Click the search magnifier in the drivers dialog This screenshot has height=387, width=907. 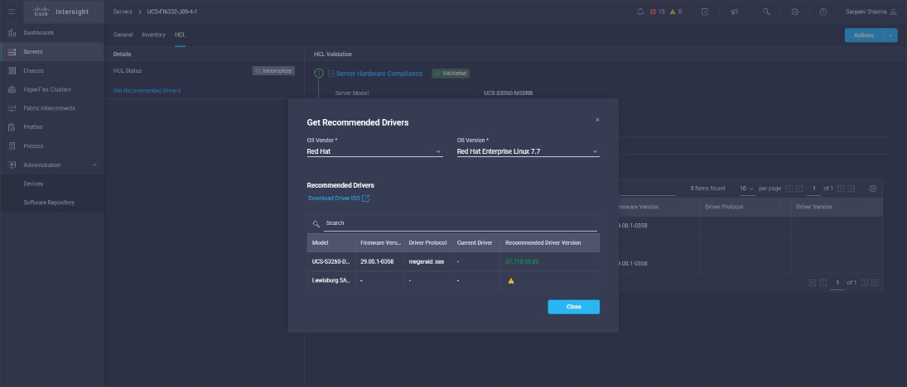[x=316, y=223]
